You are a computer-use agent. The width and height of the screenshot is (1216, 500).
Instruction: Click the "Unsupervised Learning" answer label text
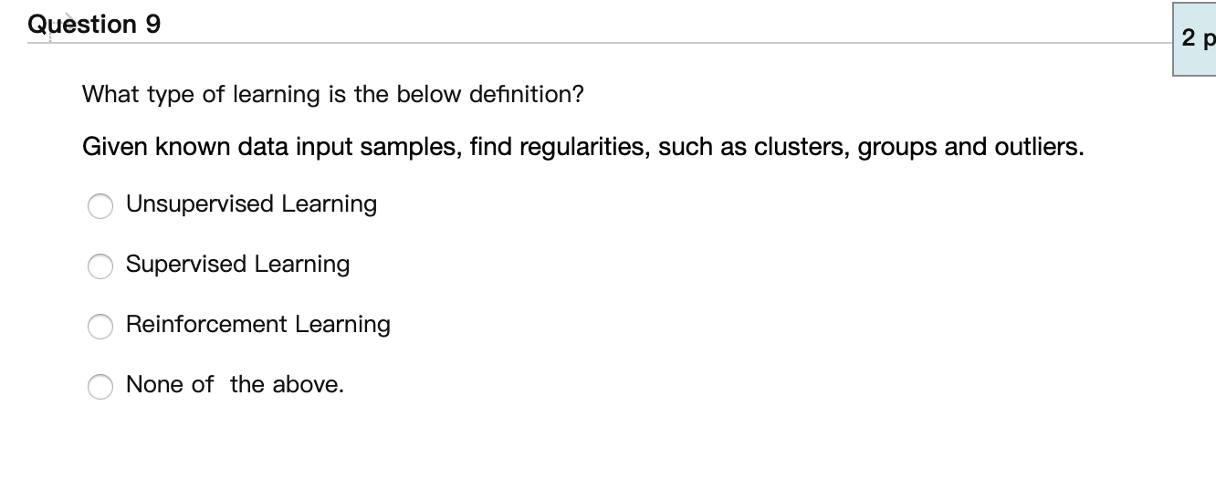tap(251, 204)
